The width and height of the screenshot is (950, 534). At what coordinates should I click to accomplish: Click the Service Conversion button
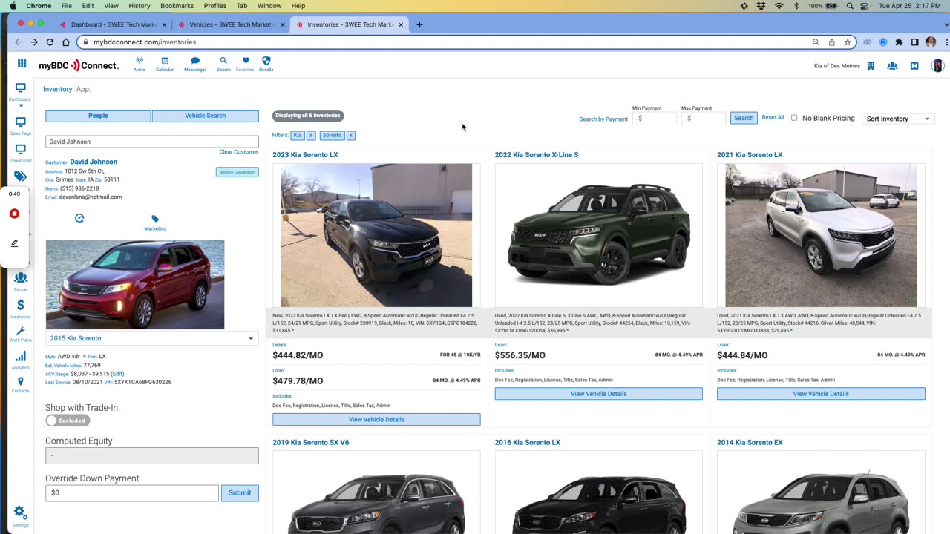[x=237, y=172]
